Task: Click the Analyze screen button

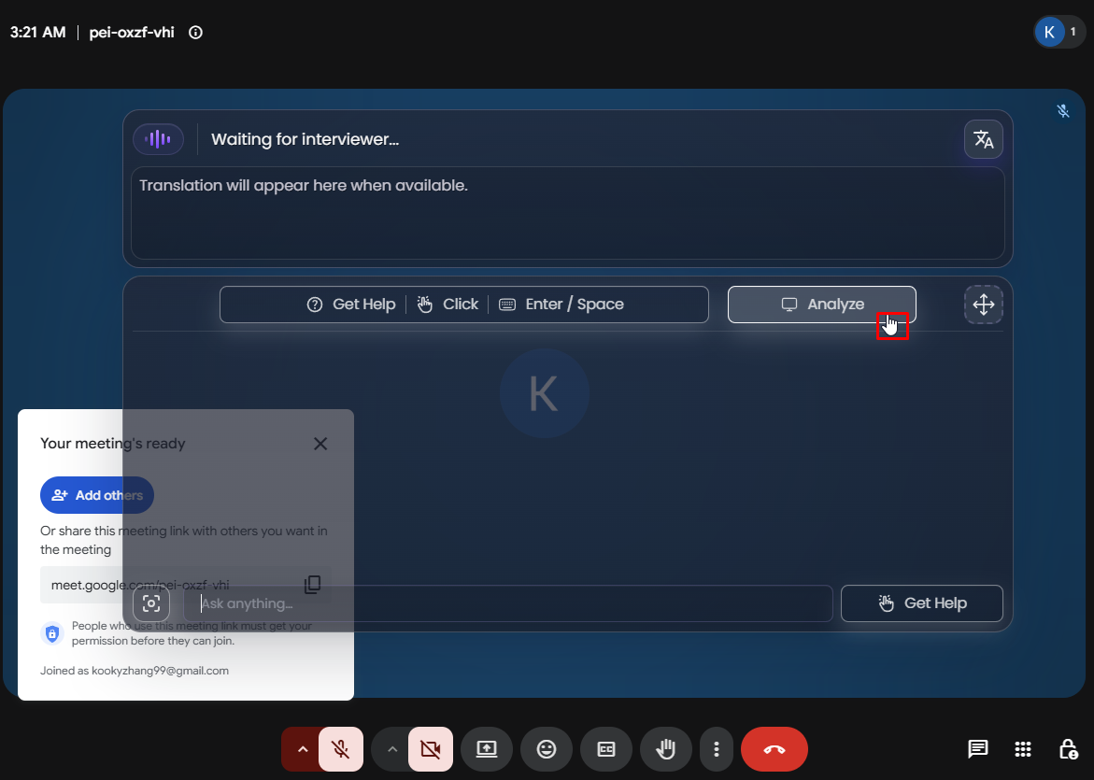Action: tap(822, 305)
